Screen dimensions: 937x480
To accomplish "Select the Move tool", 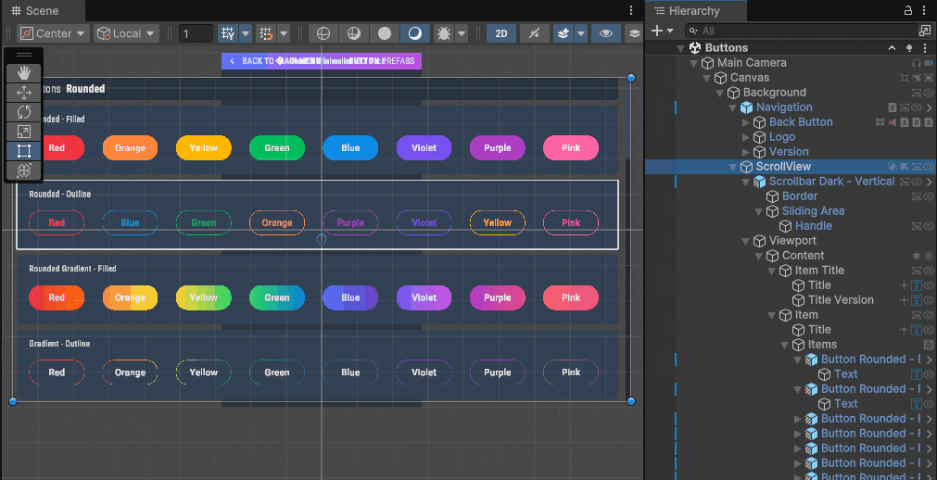I will (x=24, y=93).
